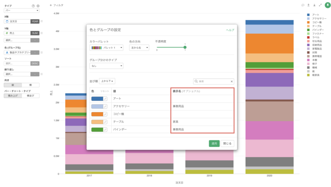This screenshot has height=187, width=331.
Task: Click the 軽家具 legend entry
Action: pyautogui.click(x=313, y=75)
